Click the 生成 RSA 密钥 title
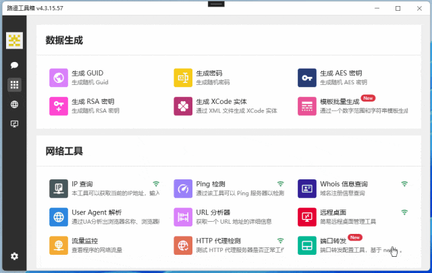 93,102
